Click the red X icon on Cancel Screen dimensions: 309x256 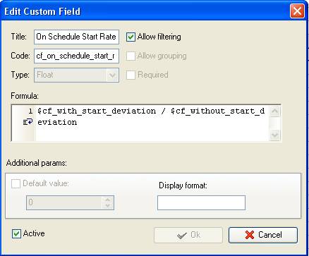pyautogui.click(x=250, y=235)
